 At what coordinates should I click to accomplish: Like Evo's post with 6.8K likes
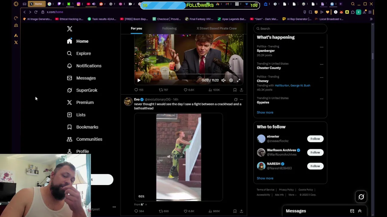click(x=189, y=211)
